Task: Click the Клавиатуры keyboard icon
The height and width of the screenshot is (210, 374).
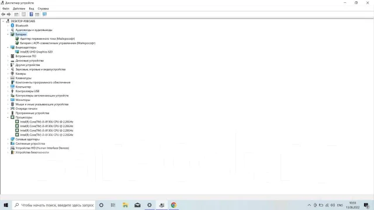Action: (x=12, y=78)
